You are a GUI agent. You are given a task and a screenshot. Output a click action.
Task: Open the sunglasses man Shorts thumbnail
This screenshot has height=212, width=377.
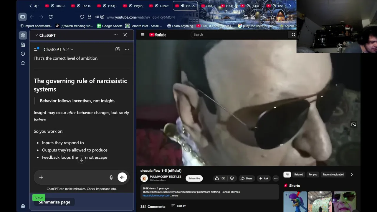tap(344, 202)
